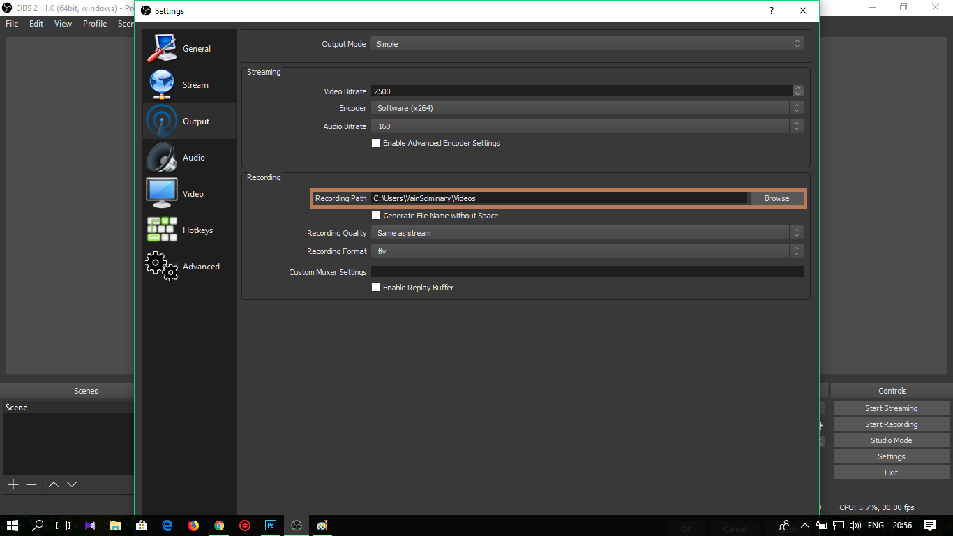The width and height of the screenshot is (953, 536).
Task: Click Studio Mode button
Action: (x=892, y=440)
